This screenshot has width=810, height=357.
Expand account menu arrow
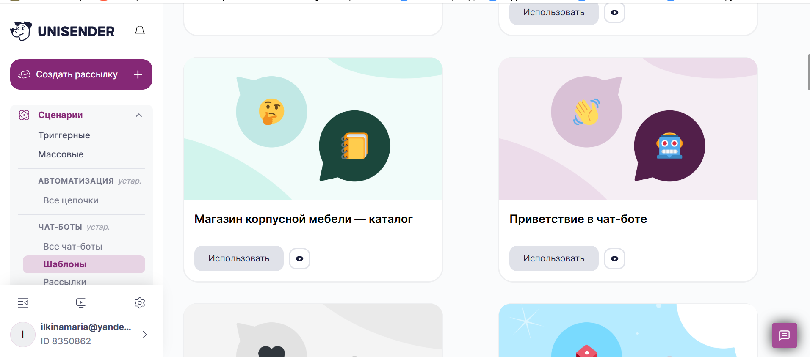[x=145, y=335]
